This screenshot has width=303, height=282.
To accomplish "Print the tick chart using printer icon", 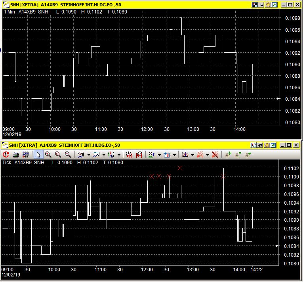I will (16, 154).
